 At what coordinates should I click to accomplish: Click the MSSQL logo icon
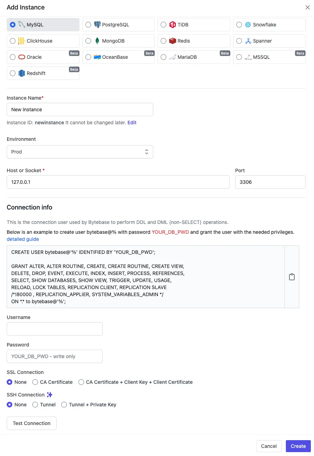(x=248, y=57)
